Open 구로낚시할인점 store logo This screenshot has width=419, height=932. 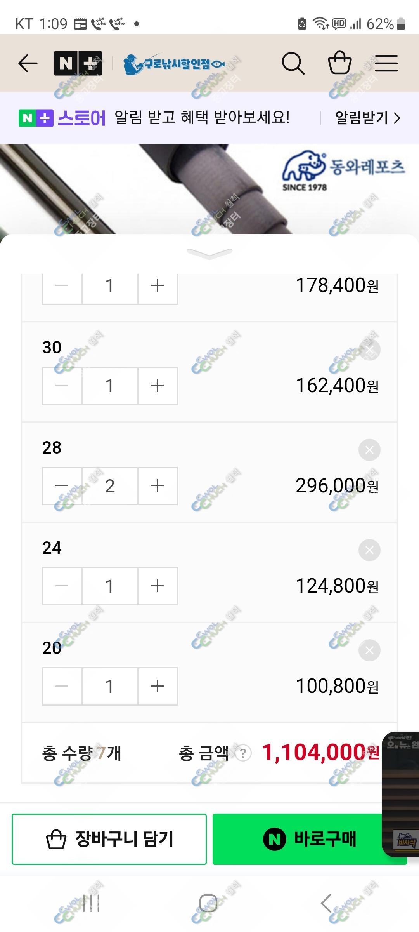[174, 64]
